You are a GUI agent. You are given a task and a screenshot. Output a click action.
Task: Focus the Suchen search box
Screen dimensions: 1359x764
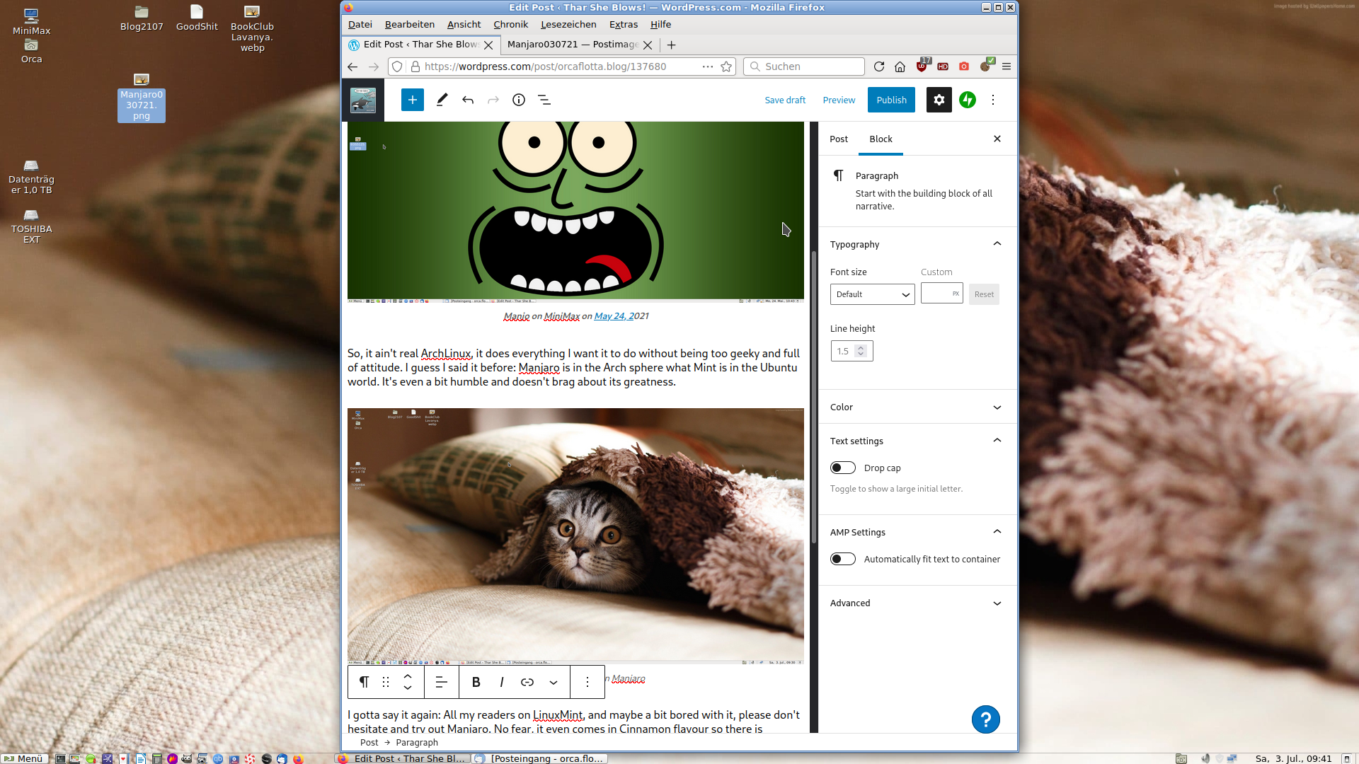coord(804,66)
